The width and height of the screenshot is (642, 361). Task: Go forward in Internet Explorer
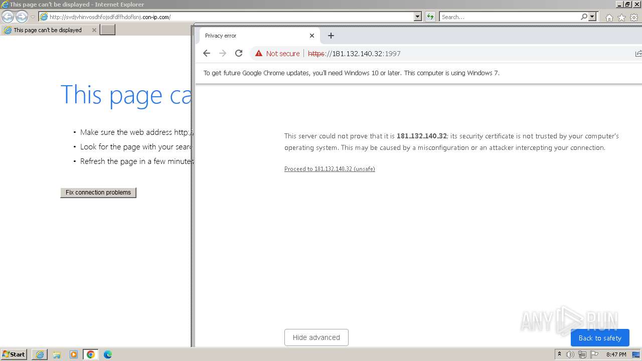click(22, 17)
